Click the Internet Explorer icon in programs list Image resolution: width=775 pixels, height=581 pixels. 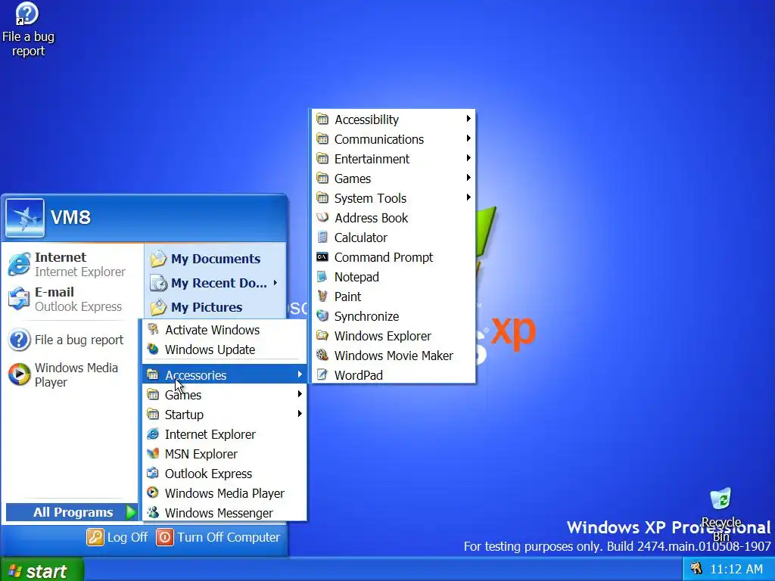pyautogui.click(x=153, y=434)
